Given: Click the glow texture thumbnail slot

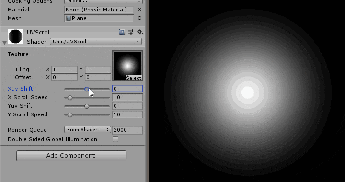Looking at the screenshot, I should (127, 66).
